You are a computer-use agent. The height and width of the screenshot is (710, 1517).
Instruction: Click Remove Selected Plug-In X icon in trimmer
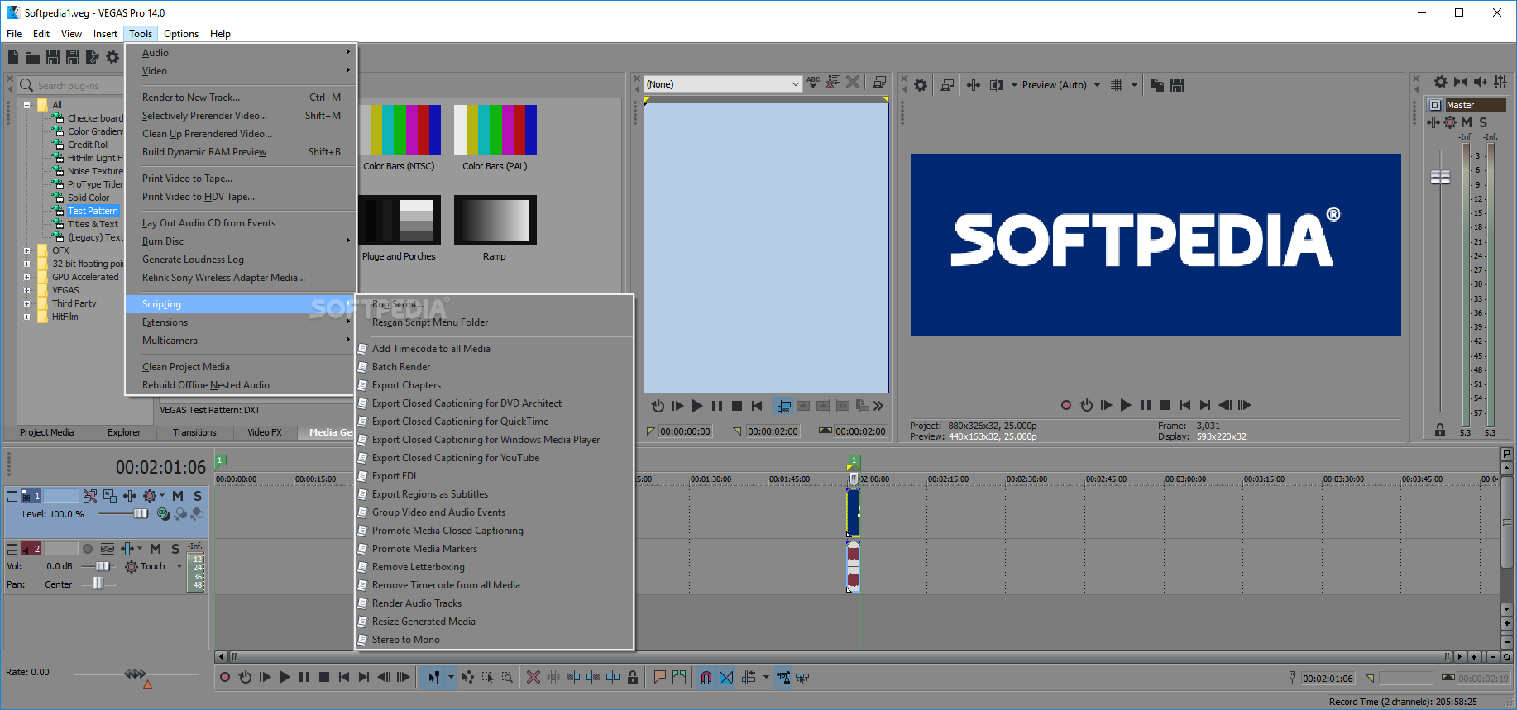853,82
